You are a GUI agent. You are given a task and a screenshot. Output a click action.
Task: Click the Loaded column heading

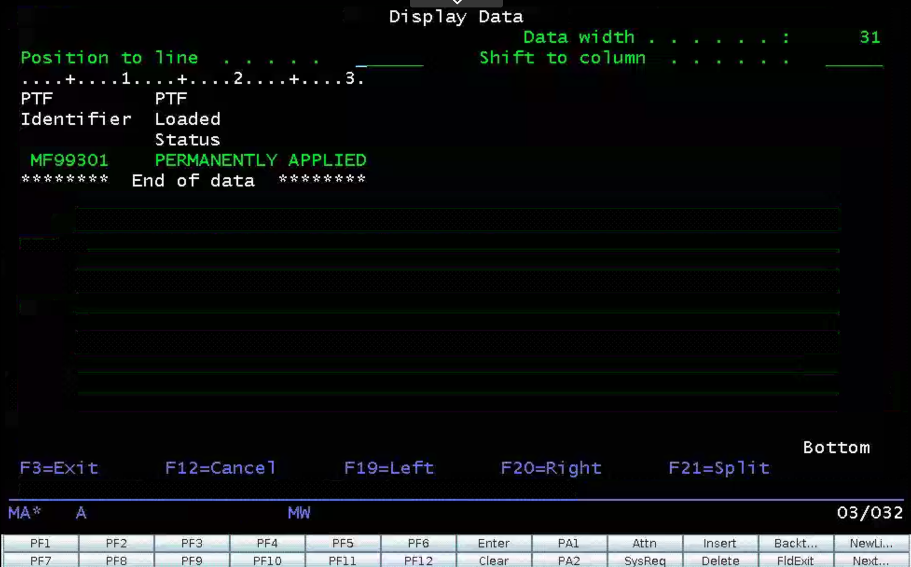click(187, 119)
